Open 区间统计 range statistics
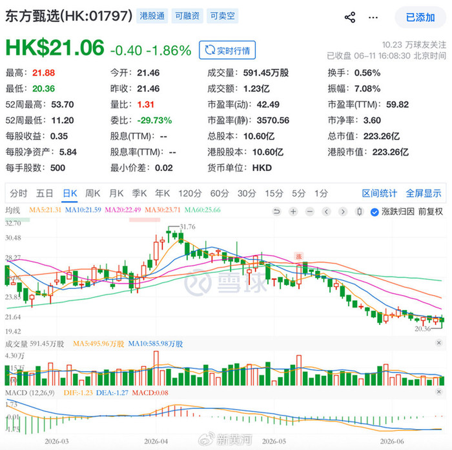The image size is (452, 450). [x=380, y=193]
